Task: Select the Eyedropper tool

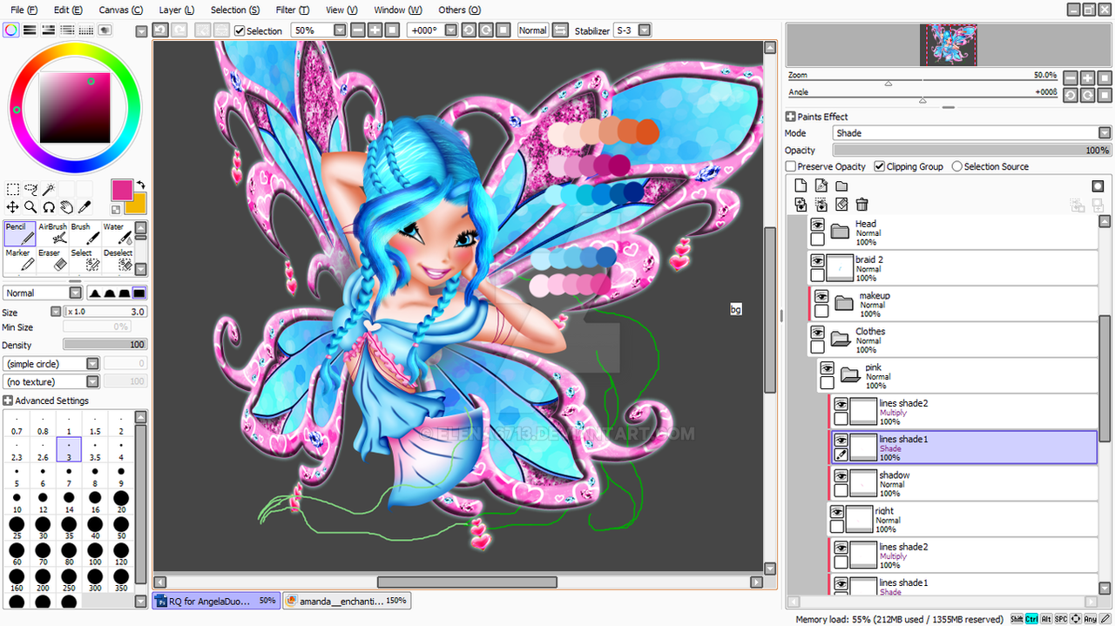Action: pos(84,206)
